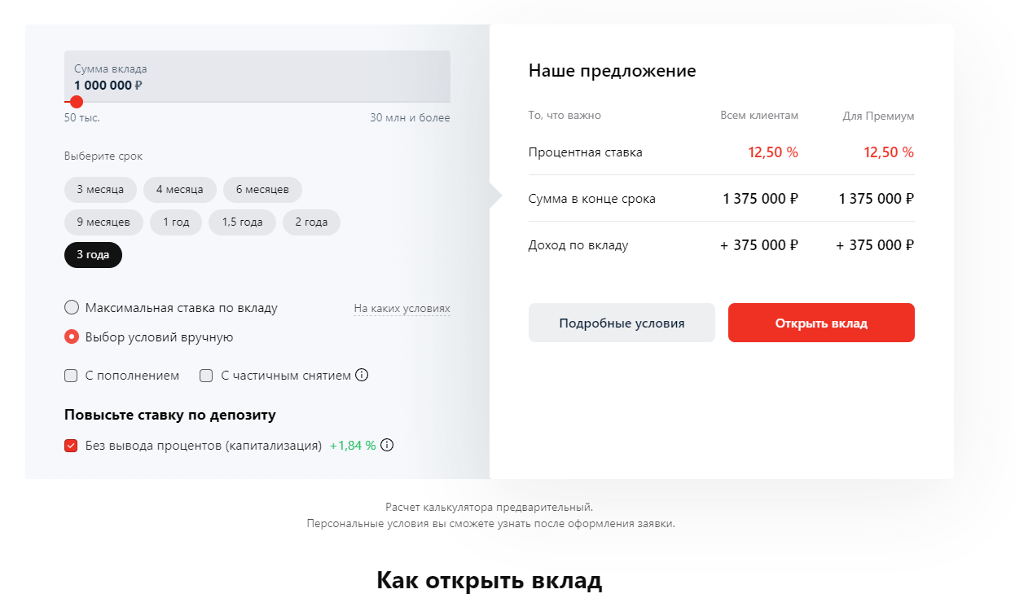Pick the 6 месяцев term
Image resolution: width=1015 pixels, height=607 pixels.
pos(262,190)
